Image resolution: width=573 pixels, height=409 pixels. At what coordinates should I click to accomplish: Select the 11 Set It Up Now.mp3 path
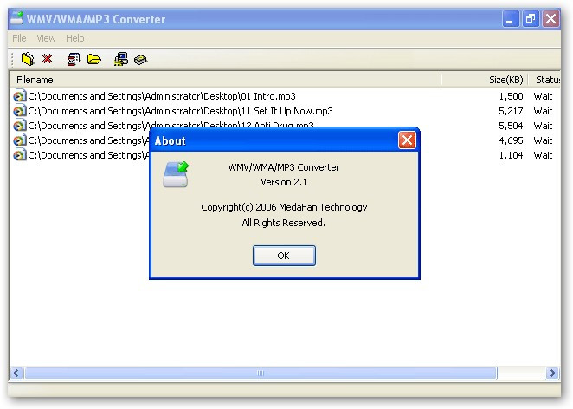(180, 111)
